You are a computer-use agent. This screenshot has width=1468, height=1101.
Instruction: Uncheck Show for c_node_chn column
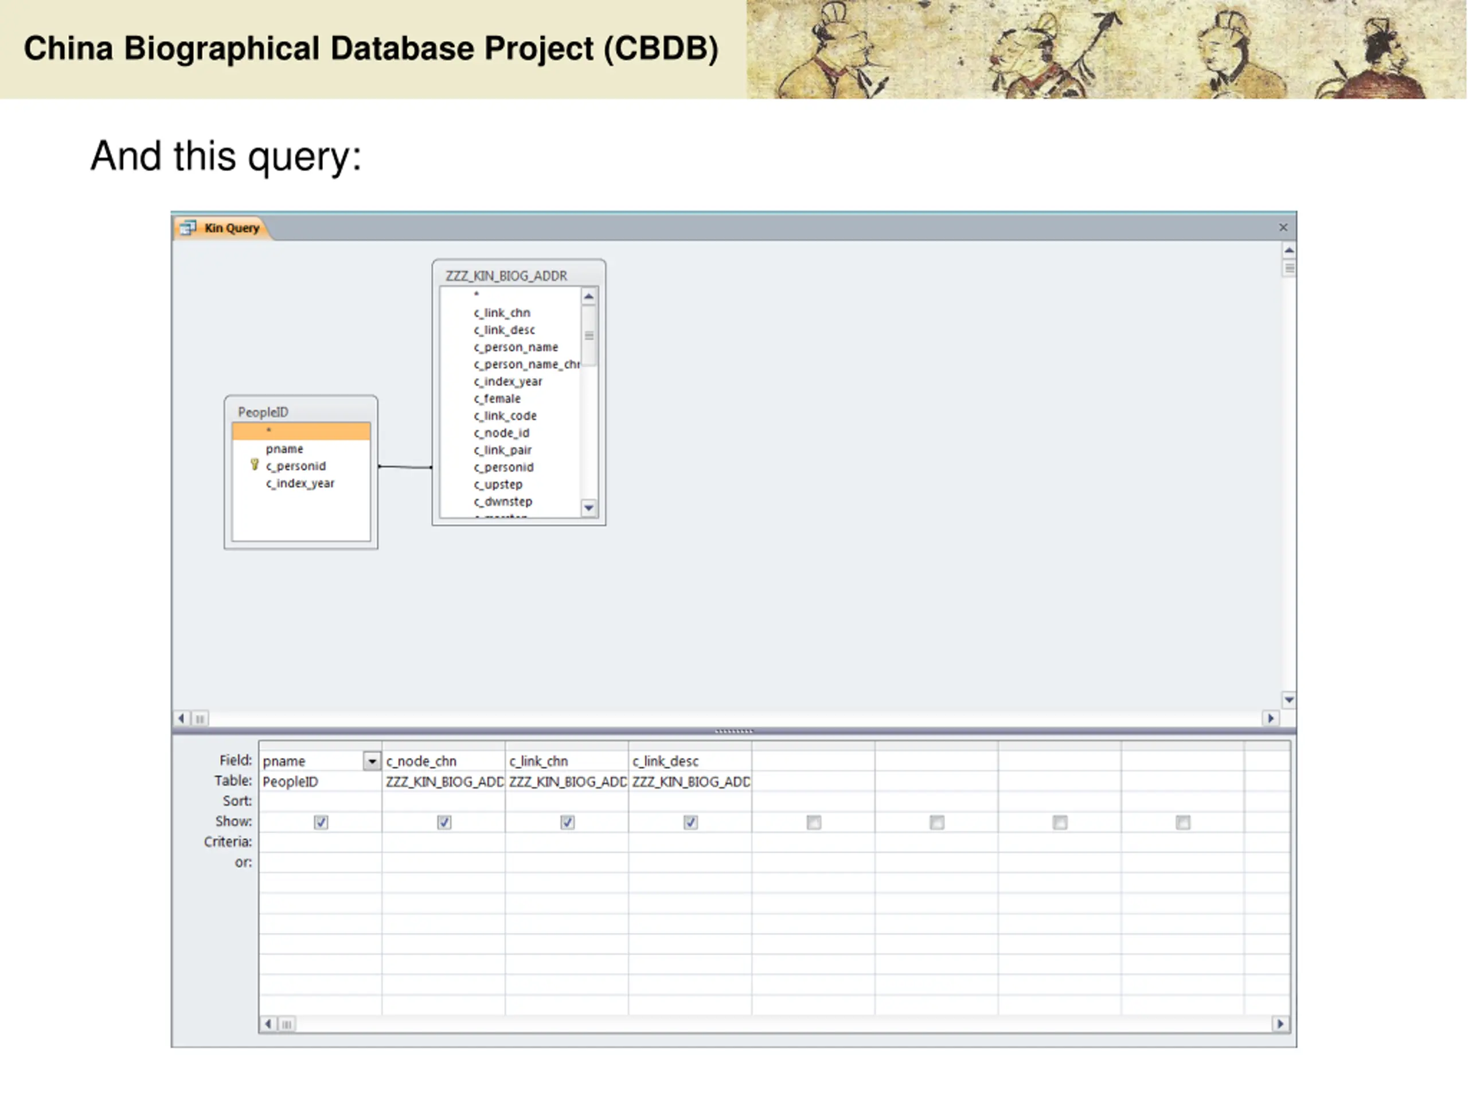click(444, 822)
